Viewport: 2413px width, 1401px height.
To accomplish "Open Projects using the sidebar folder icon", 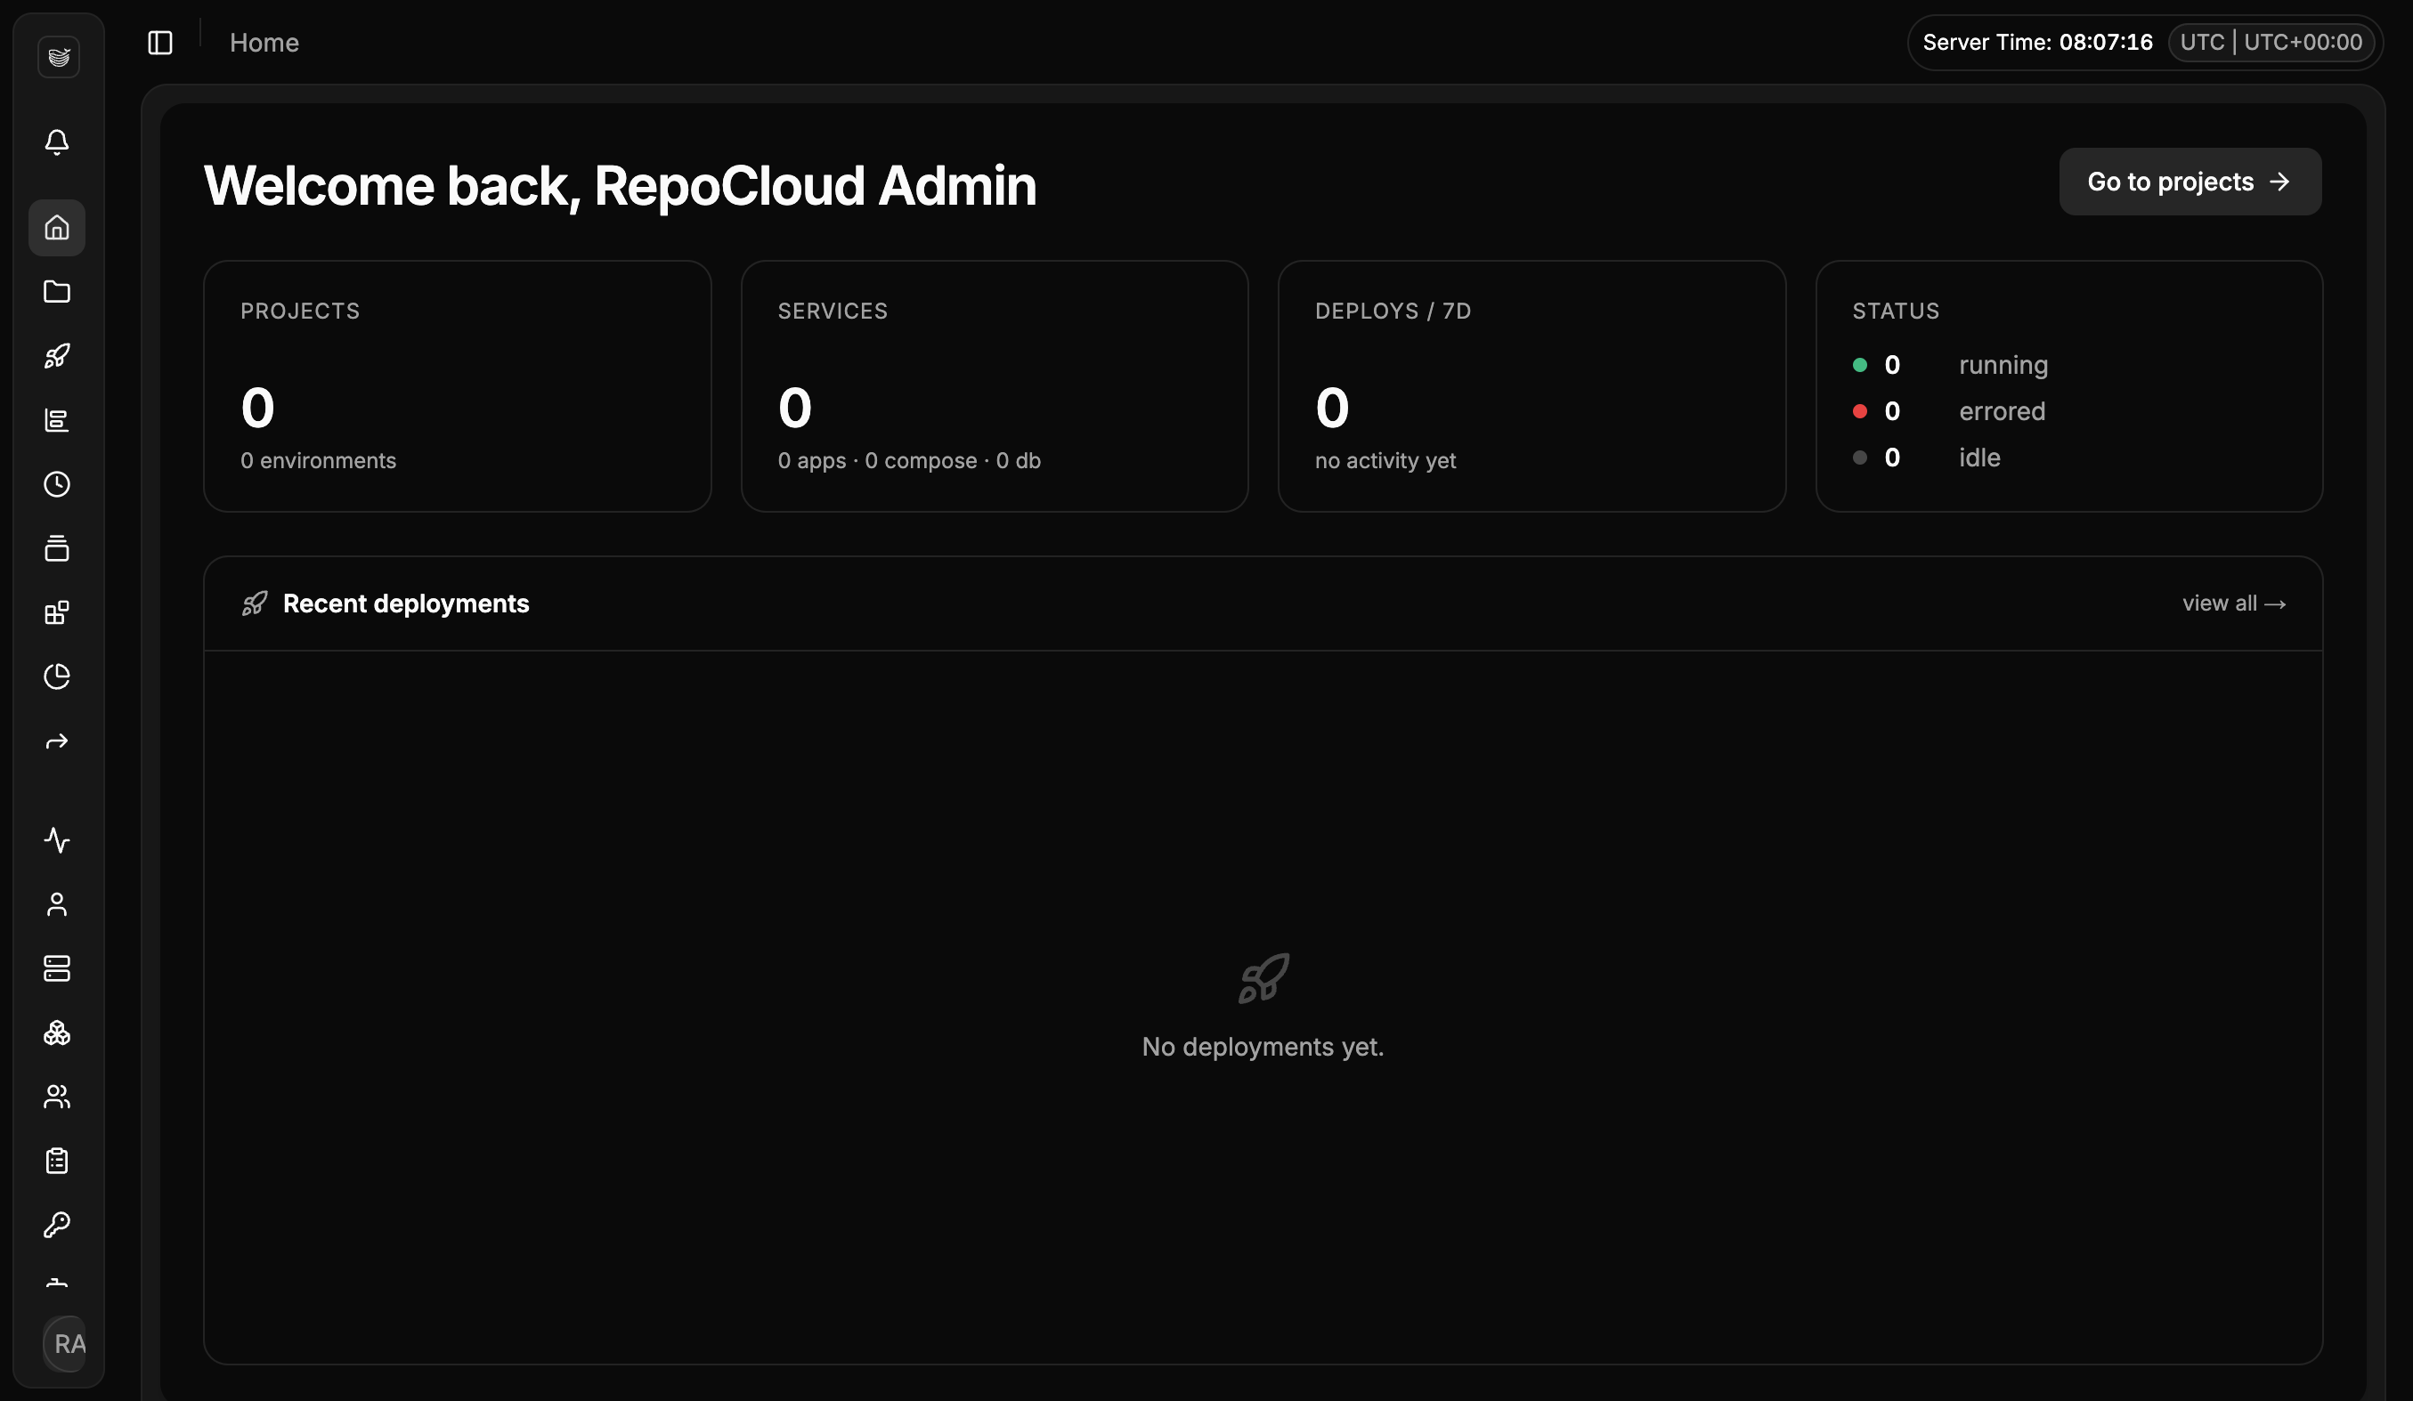I will (56, 292).
